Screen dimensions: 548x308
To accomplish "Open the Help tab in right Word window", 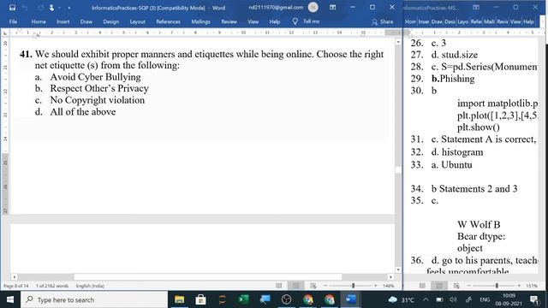I will click(528, 21).
